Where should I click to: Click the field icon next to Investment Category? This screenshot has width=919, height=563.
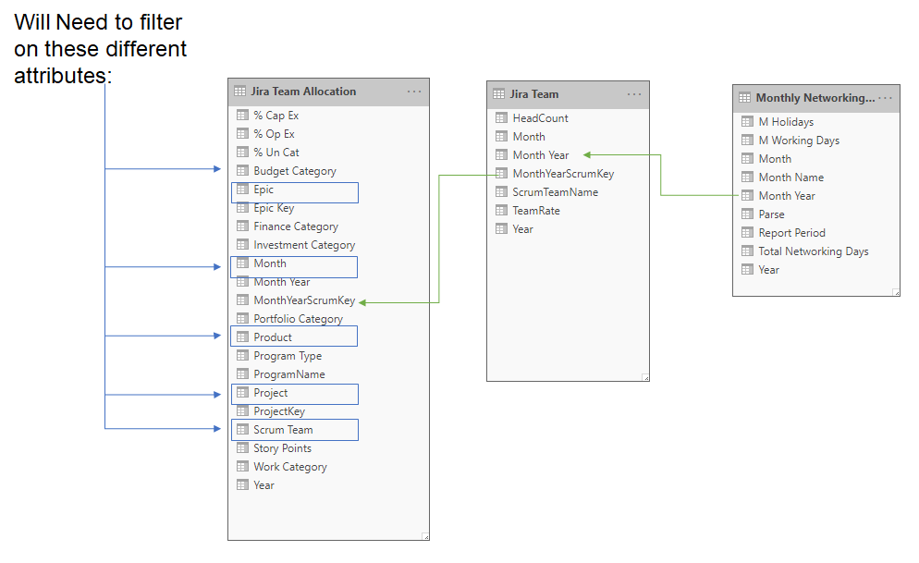[242, 244]
